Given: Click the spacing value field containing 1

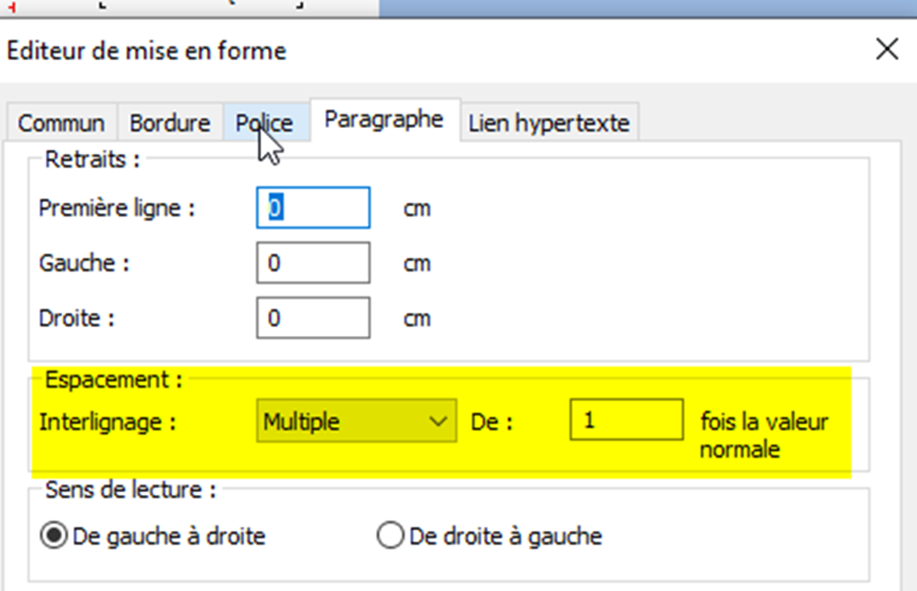Looking at the screenshot, I should 626,421.
